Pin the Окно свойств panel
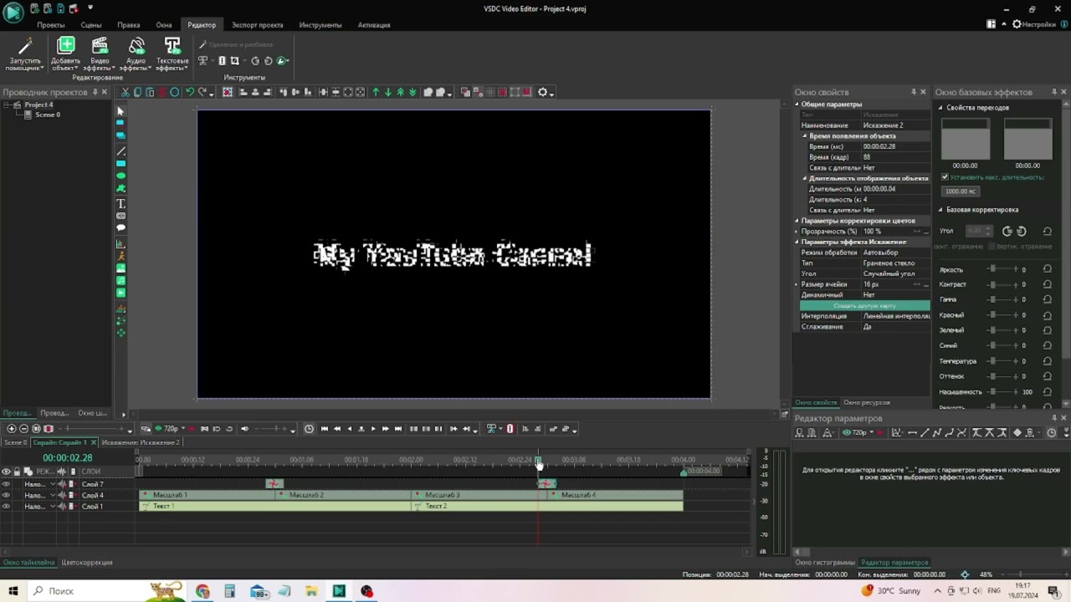This screenshot has height=602, width=1071. [x=913, y=92]
